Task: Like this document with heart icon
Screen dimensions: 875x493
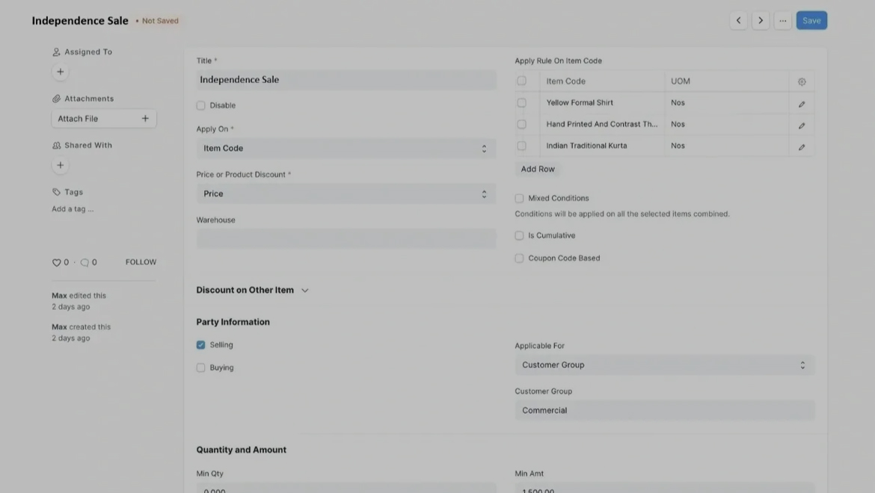Action: click(56, 262)
